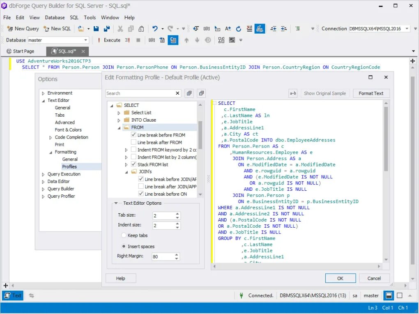The width and height of the screenshot is (419, 314).
Task: Click the Undo arrow icon
Action: 155,29
